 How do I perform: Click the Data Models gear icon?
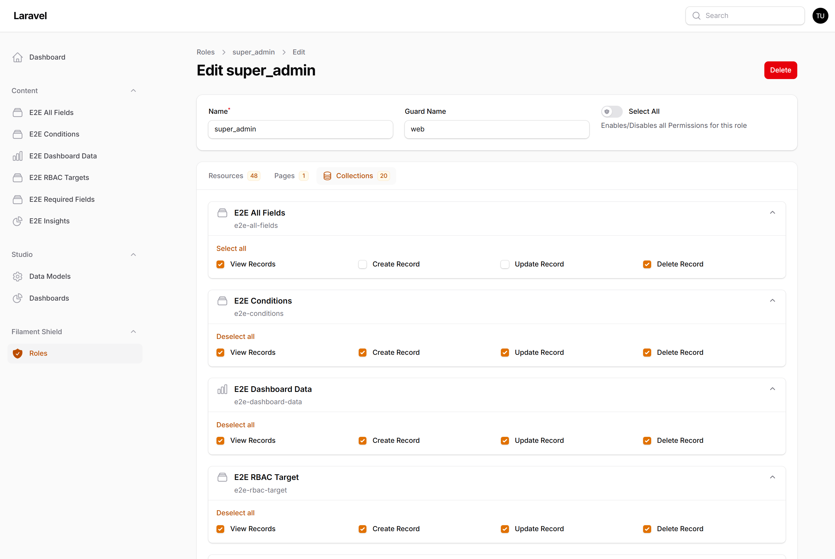point(17,276)
